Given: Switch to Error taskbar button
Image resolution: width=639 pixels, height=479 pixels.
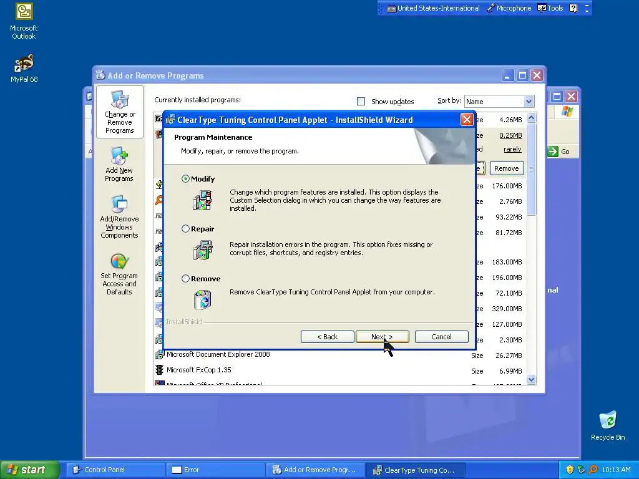Looking at the screenshot, I should point(215,470).
